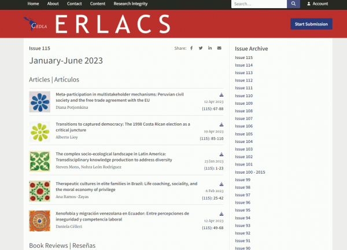Viewport: 347px width, 250px height.
Task: Click author name Ana Ramos-Zayas
Action: tap(72, 197)
